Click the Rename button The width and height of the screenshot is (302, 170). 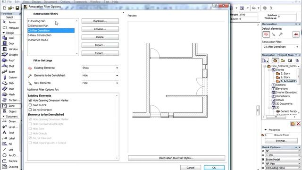[100, 29]
